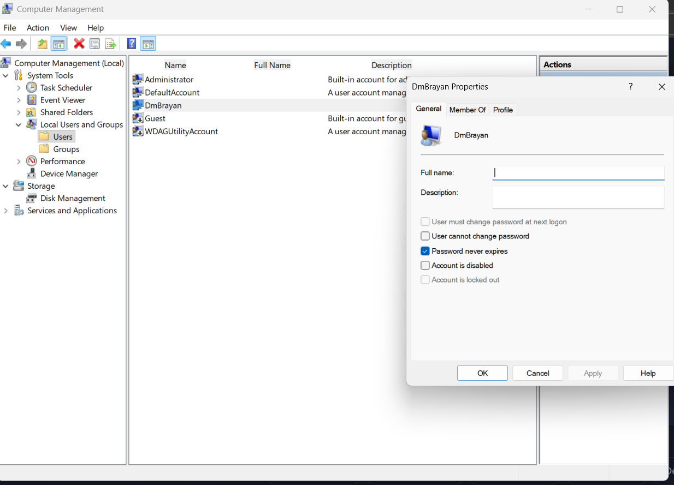Click the Description input field

(578, 197)
